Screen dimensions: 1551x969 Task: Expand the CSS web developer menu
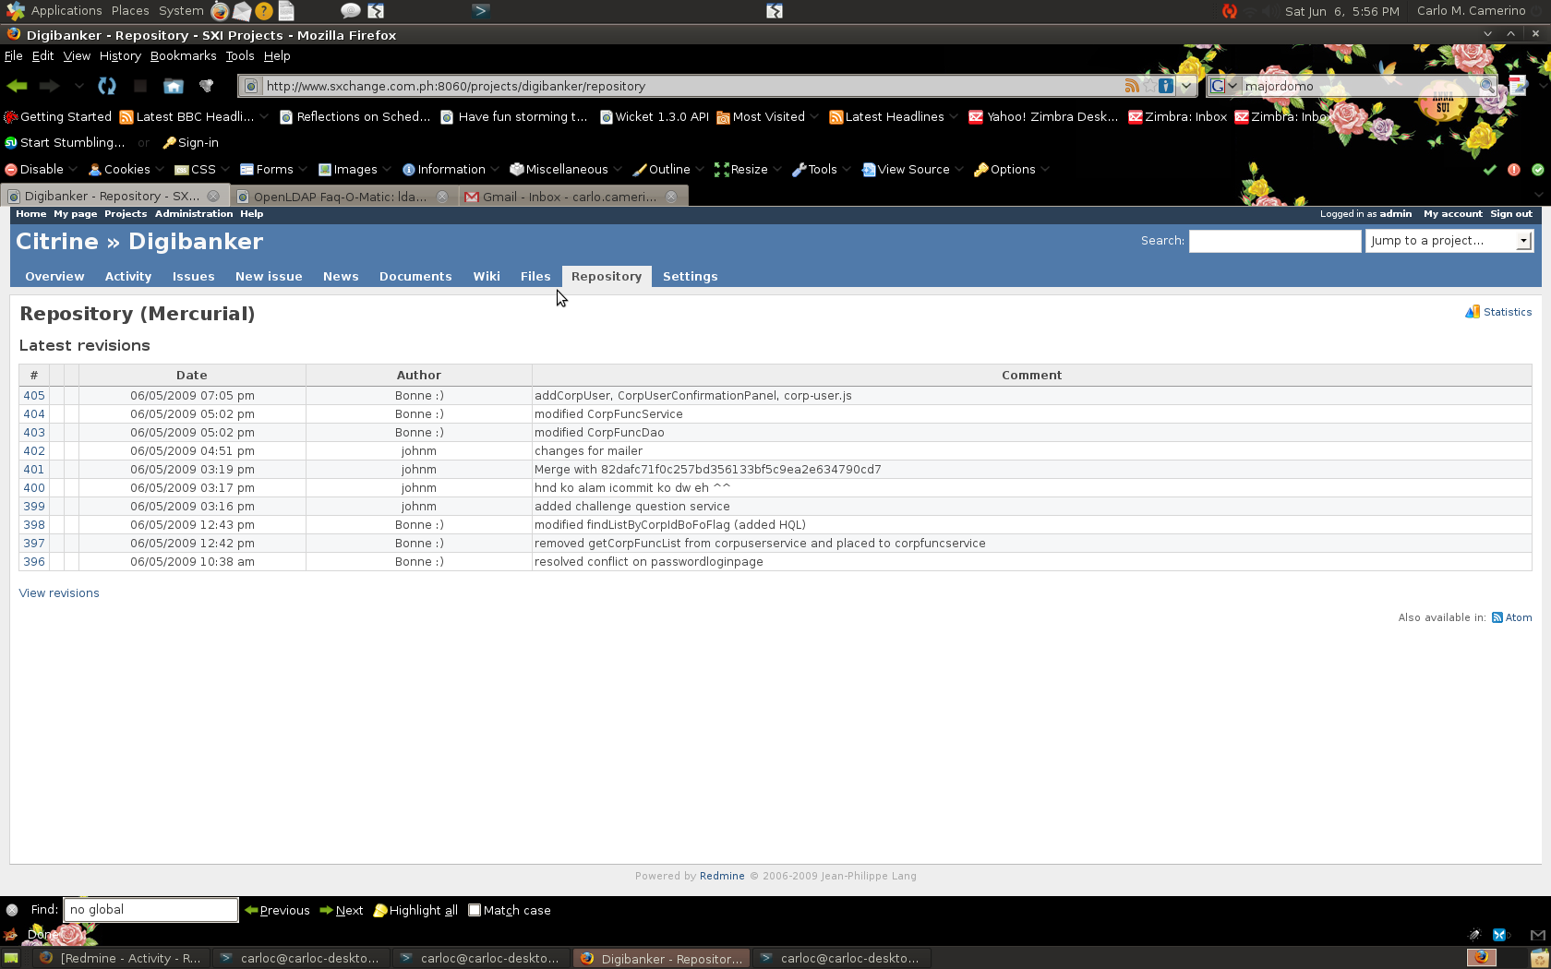202,170
